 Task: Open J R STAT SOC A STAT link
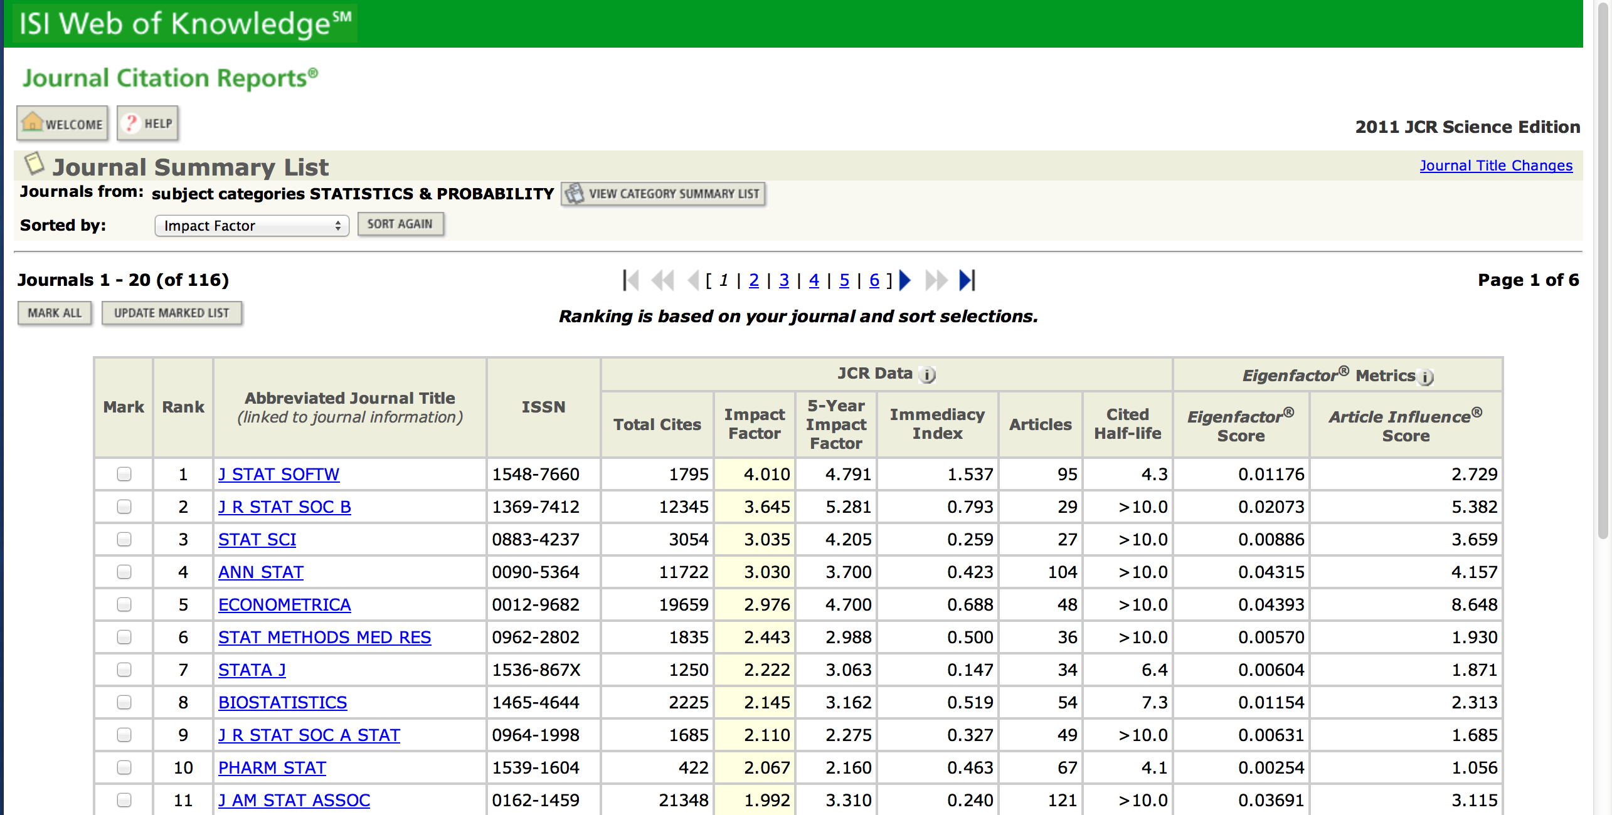(x=309, y=735)
